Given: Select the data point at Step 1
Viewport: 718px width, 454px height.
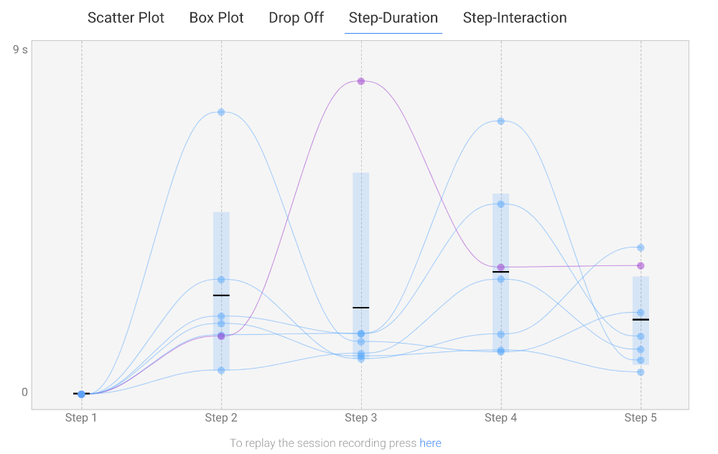Looking at the screenshot, I should tap(81, 394).
